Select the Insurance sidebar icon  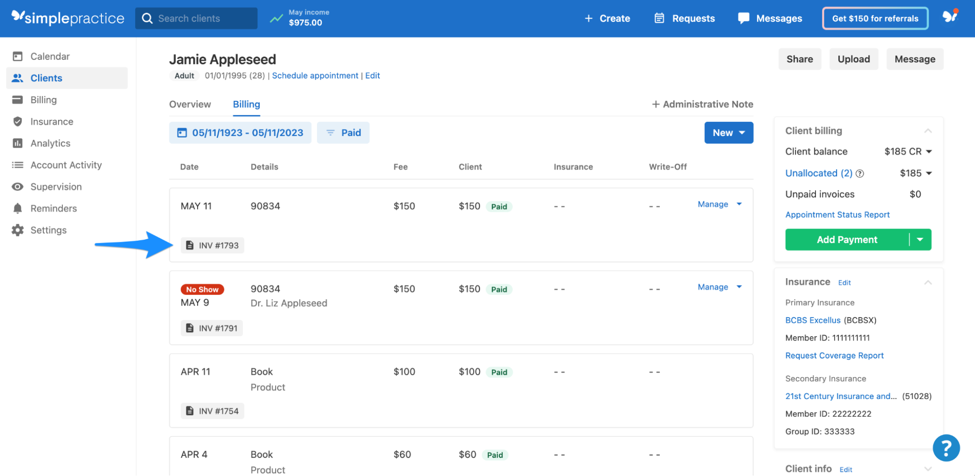18,121
